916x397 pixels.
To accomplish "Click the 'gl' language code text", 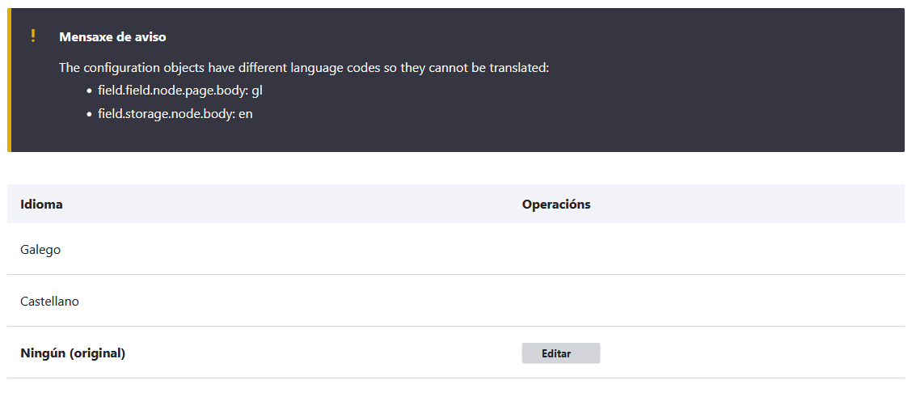I will coord(257,91).
